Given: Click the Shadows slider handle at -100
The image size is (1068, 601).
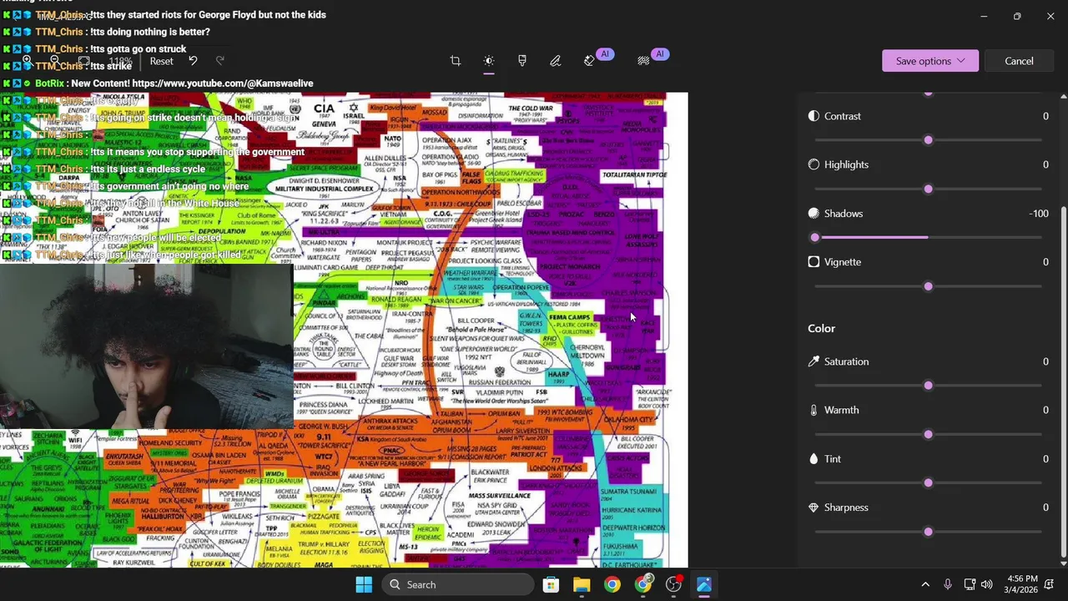Looking at the screenshot, I should click(x=815, y=238).
